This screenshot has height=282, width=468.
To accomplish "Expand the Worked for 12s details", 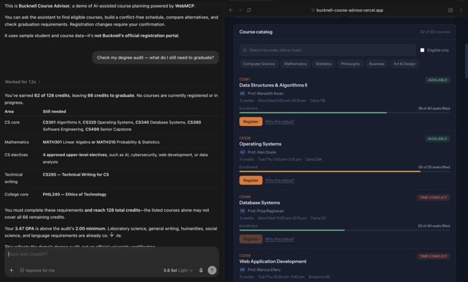I will [23, 82].
